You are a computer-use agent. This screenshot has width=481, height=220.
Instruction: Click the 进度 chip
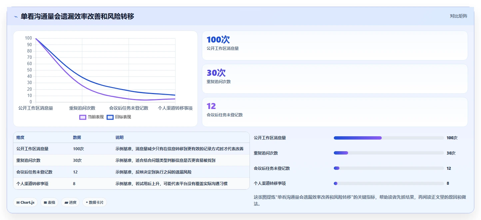pos(70,202)
